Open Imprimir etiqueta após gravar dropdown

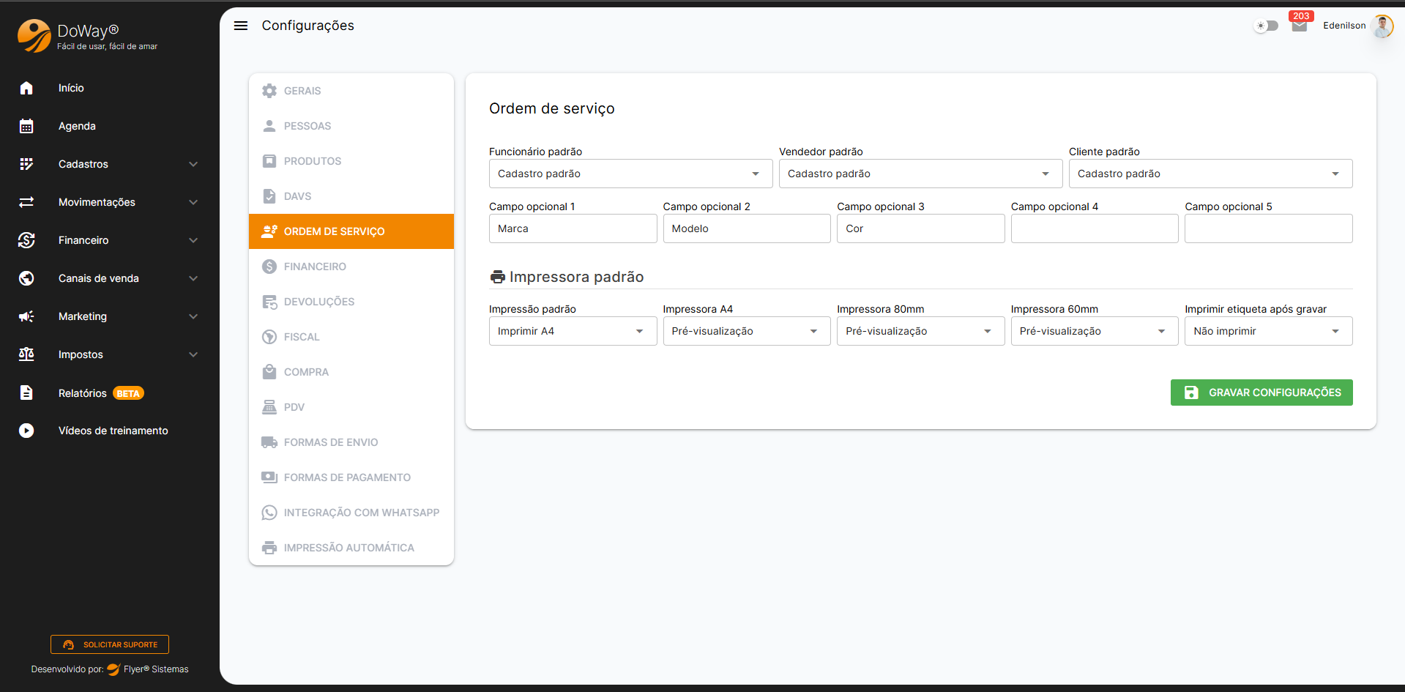tap(1267, 331)
